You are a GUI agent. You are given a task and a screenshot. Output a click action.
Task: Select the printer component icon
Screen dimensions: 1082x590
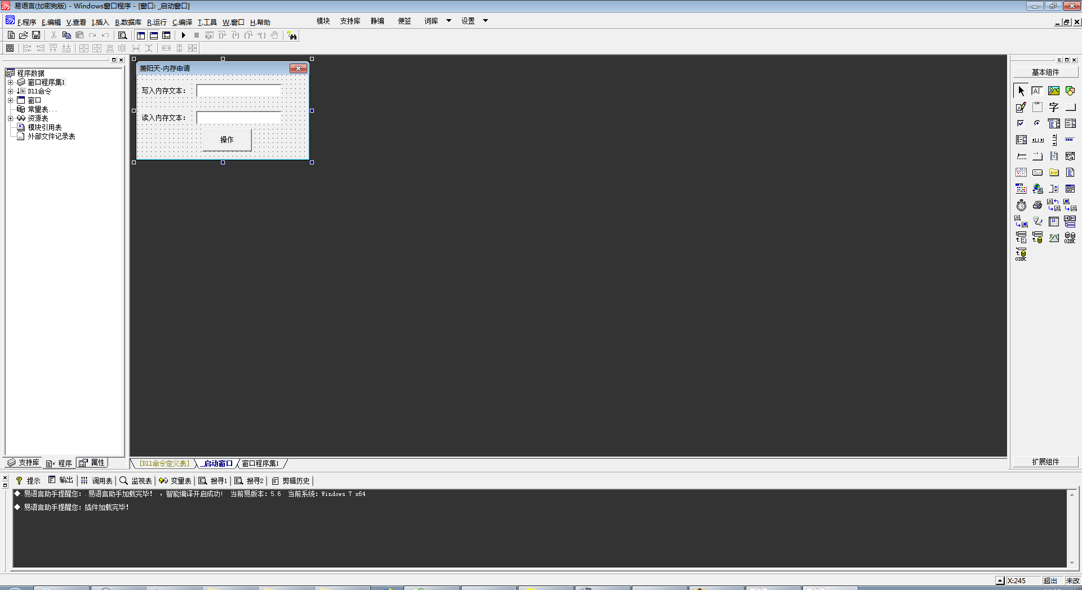pos(1037,205)
